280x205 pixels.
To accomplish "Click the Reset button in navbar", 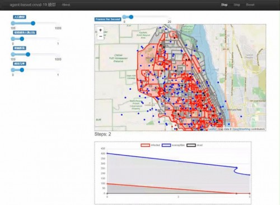I will click(x=250, y=5).
